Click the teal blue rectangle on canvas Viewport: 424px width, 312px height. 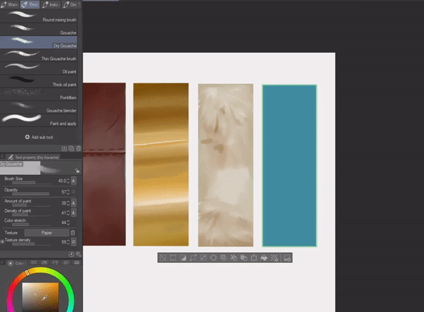(289, 166)
